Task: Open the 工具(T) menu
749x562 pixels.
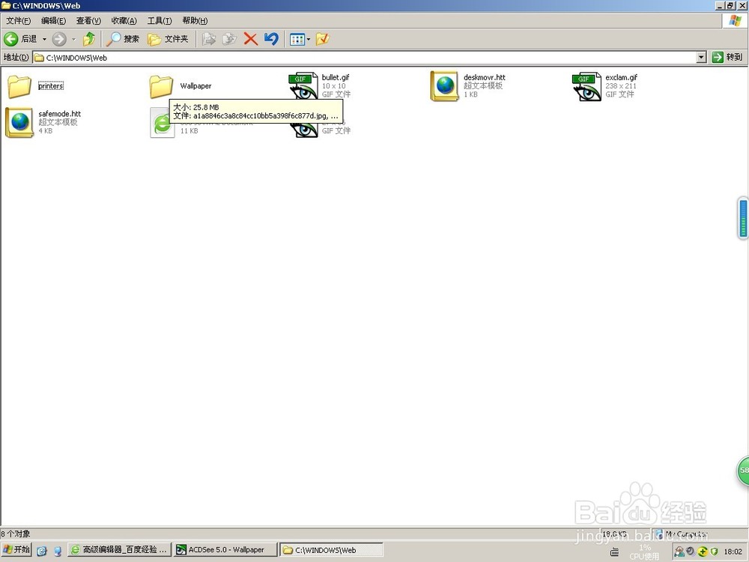Action: [x=159, y=20]
